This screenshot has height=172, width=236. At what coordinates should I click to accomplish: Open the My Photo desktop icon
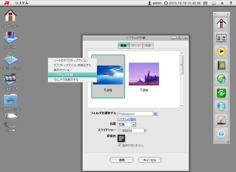coord(10,37)
